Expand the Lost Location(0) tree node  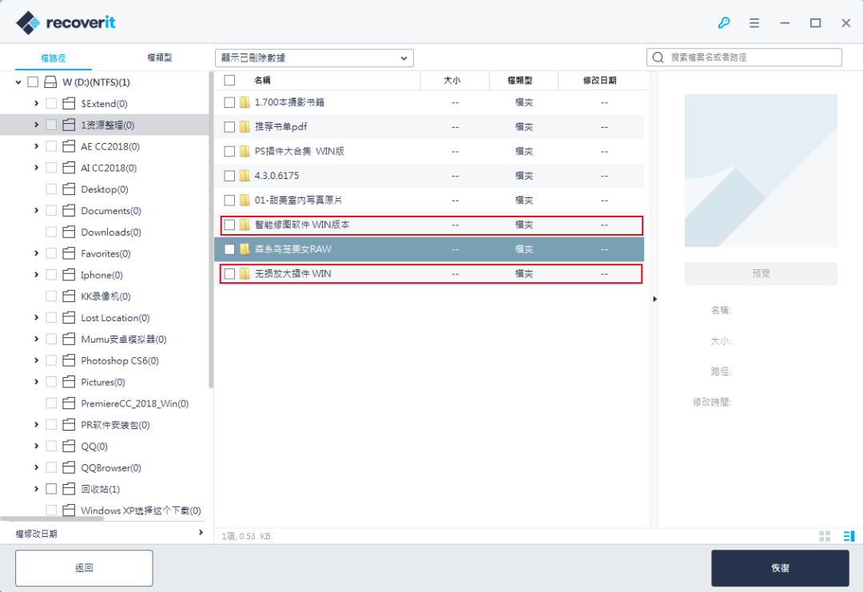(36, 318)
